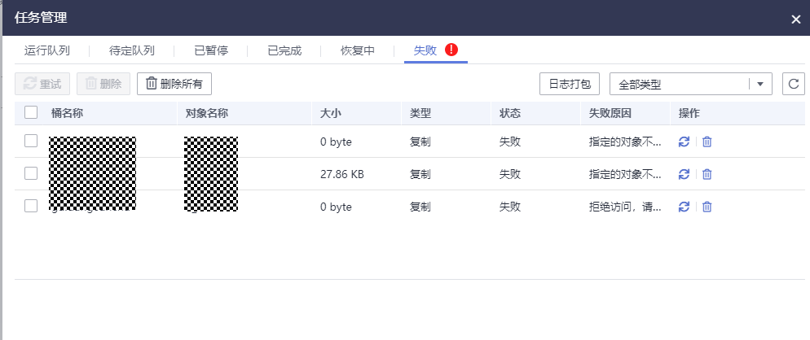Click the 拒绝访问 failure reason cell
The image size is (810, 340).
[x=625, y=207]
